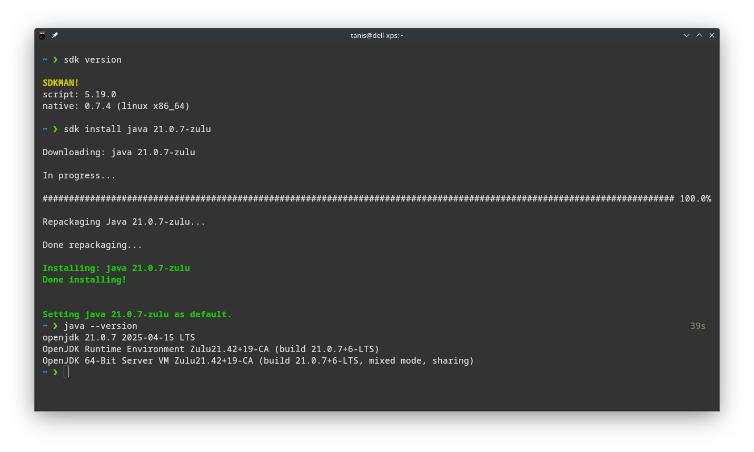Click the Setting java 21.0.7-zulu text
The width and height of the screenshot is (754, 452).
point(137,314)
